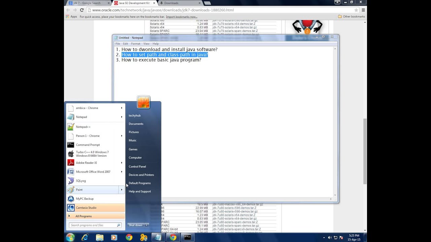Expand Person 1 - Chrome jump list arrow
431x242 pixels.
coord(122,136)
